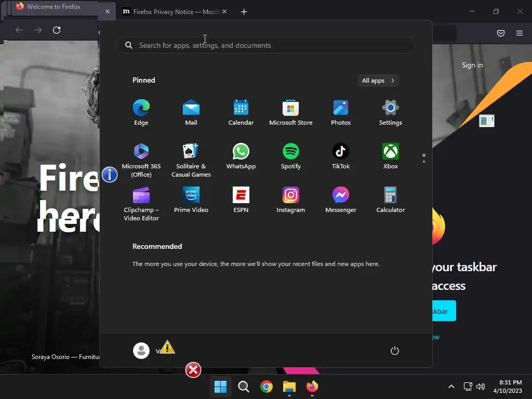This screenshot has height=399, width=532.
Task: Go forward in Firefox
Action: pyautogui.click(x=38, y=30)
